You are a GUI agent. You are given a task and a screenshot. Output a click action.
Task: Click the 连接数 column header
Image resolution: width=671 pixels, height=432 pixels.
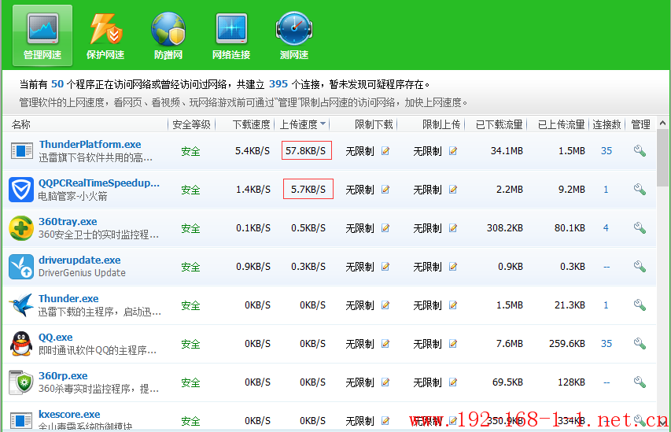pyautogui.click(x=606, y=124)
